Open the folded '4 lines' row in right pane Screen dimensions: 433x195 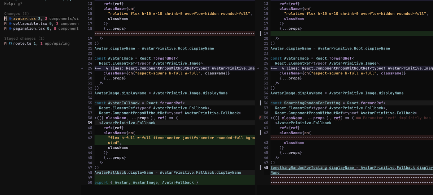pyautogui.click(x=351, y=68)
